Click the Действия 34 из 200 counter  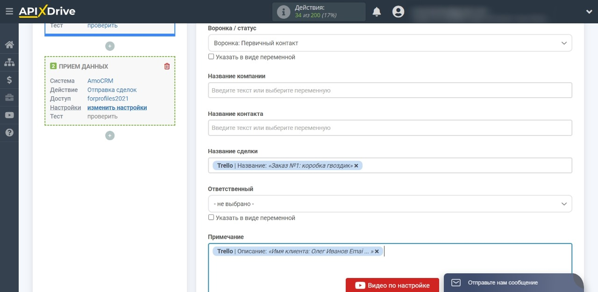click(319, 12)
